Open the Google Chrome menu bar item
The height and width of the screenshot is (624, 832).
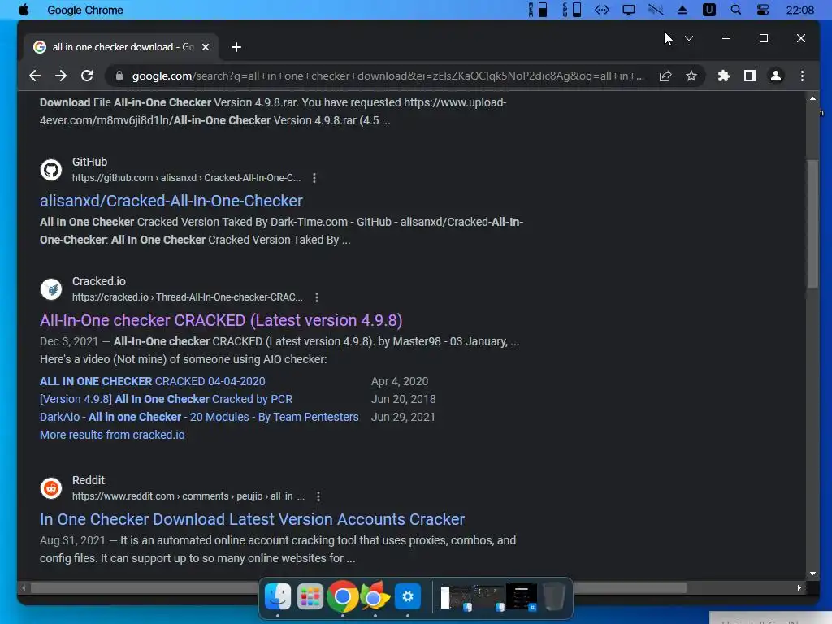(x=84, y=10)
